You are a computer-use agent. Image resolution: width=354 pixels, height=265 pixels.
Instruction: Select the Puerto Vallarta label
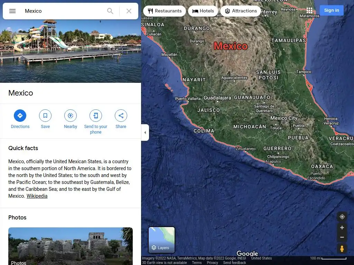point(188,99)
